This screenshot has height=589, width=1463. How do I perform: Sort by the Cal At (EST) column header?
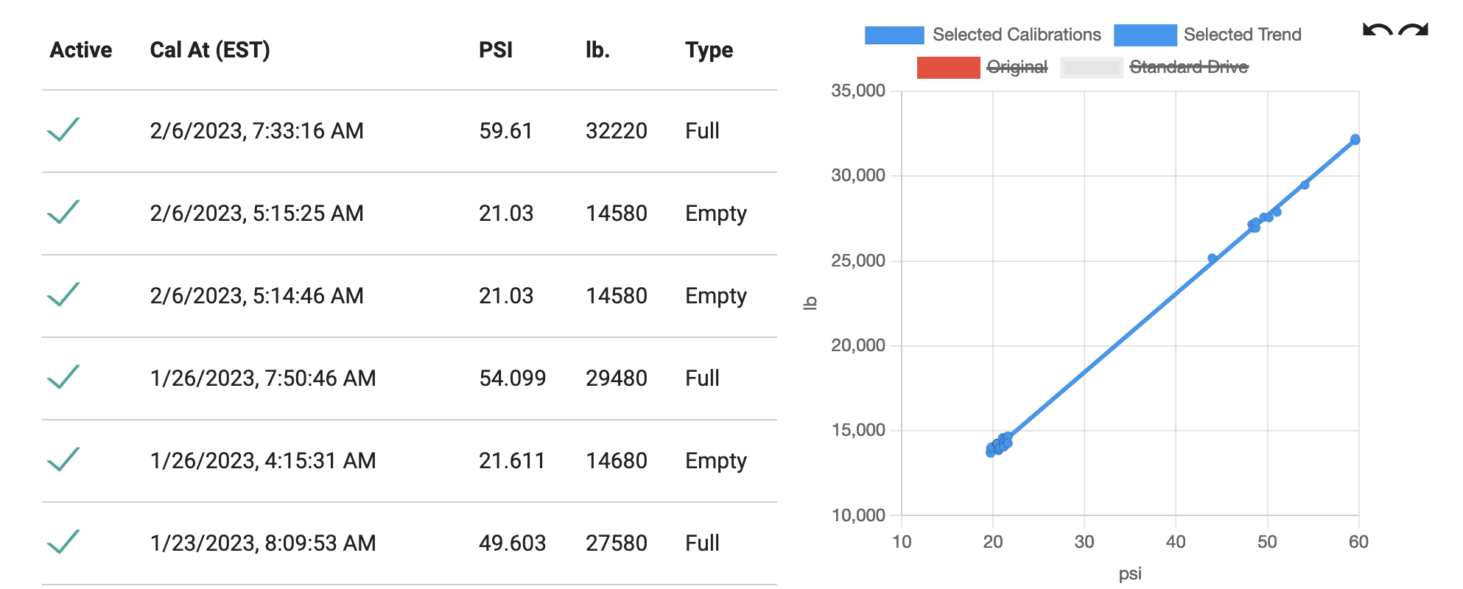tap(210, 50)
